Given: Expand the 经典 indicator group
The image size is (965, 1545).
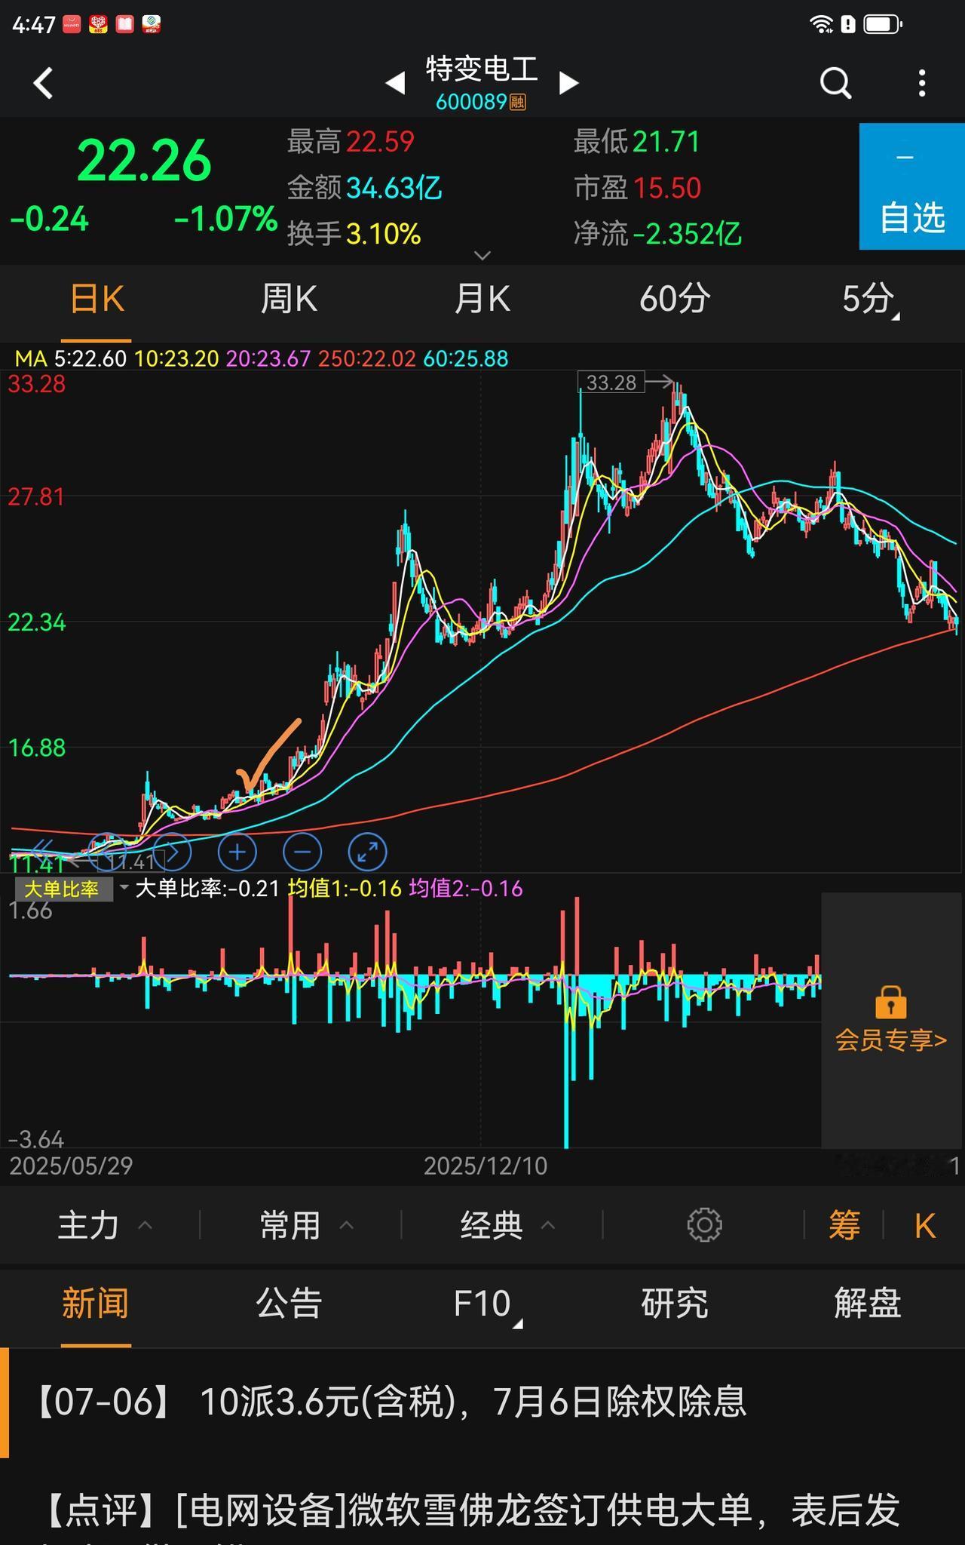Looking at the screenshot, I should point(508,1225).
